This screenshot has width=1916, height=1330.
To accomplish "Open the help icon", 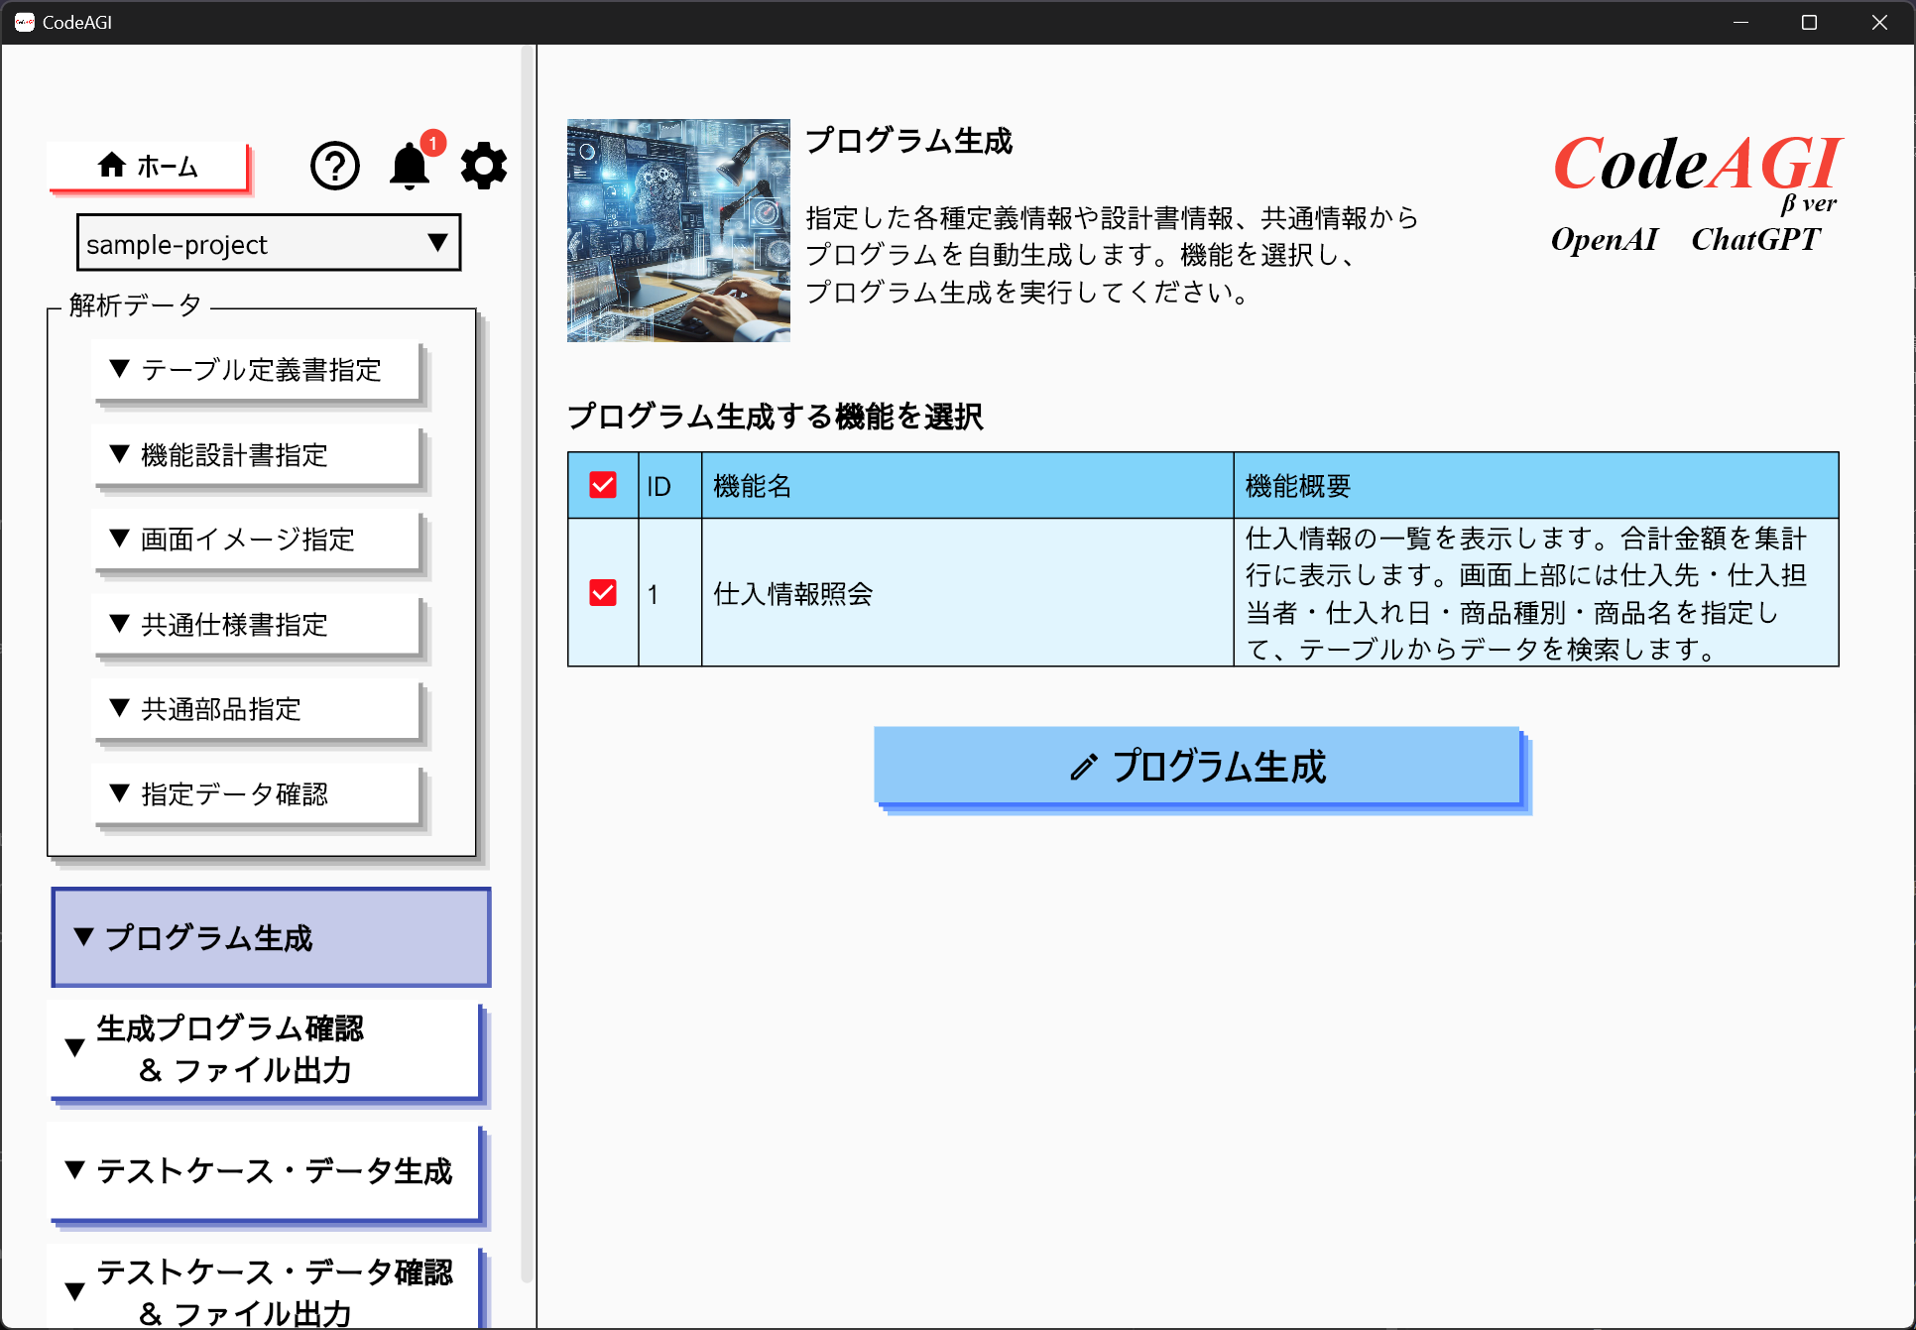I will point(334,166).
